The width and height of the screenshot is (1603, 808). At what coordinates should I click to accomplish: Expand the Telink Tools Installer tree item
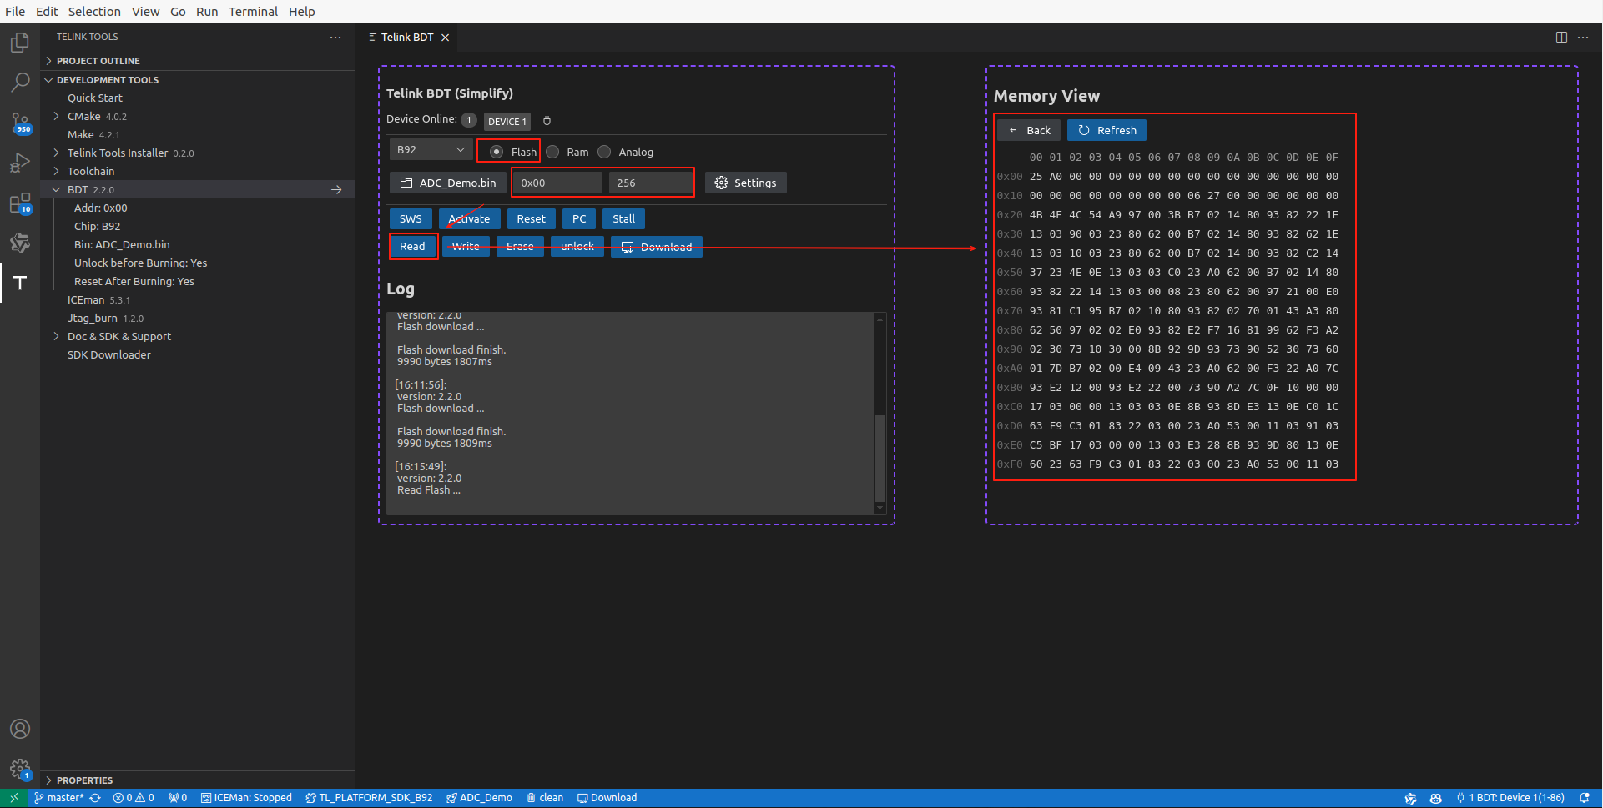pos(118,153)
